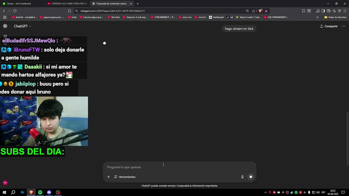Expand the system tray hidden icons chevron

266,192
